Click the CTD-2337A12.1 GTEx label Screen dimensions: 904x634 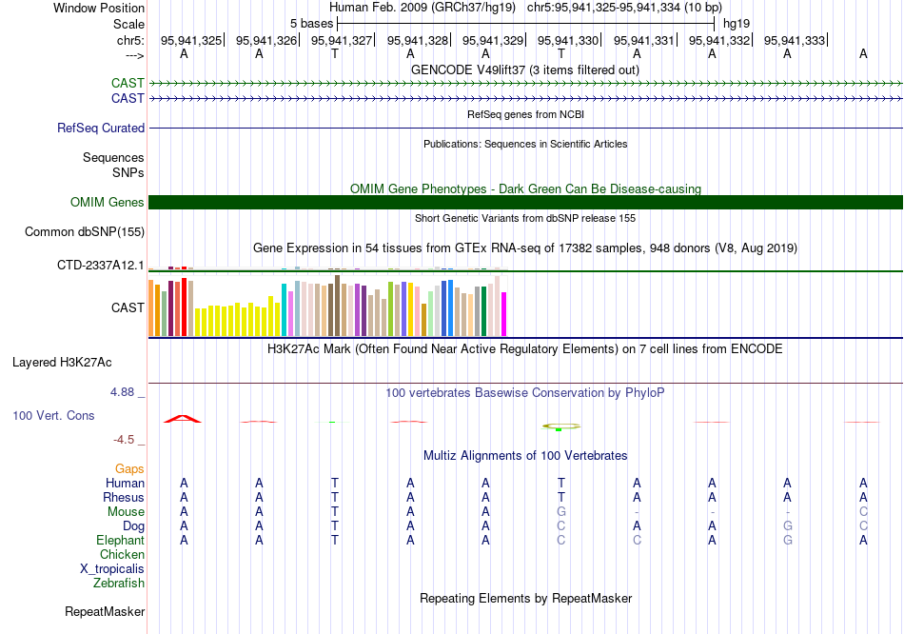(100, 266)
